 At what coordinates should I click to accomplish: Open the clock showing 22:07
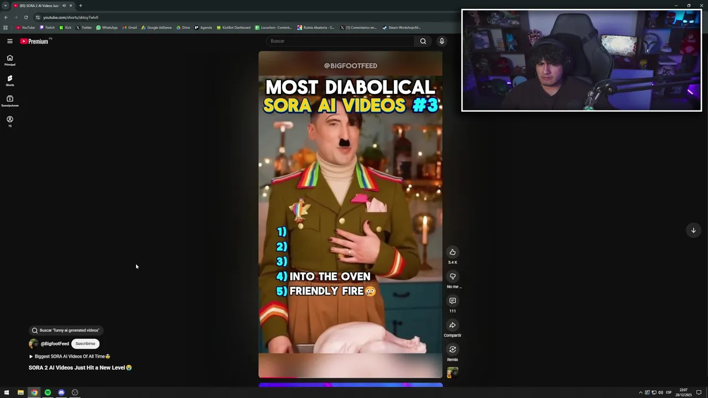coord(683,392)
